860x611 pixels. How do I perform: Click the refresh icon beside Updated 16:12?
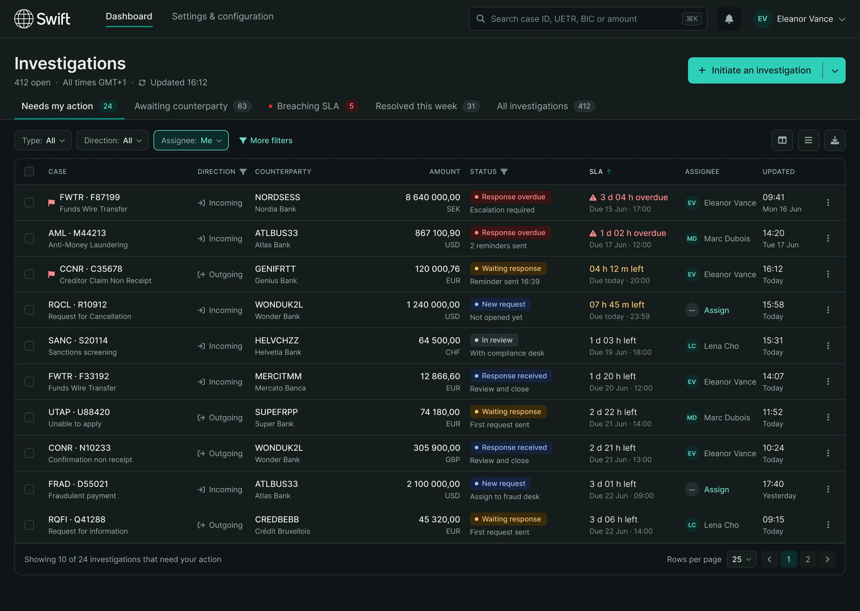point(142,83)
